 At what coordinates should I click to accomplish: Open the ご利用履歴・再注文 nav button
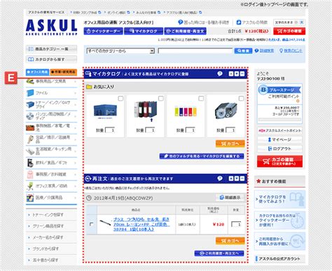[x=185, y=31]
